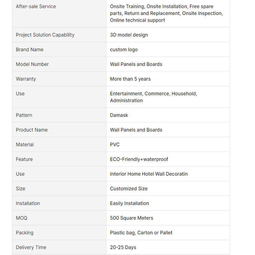Select the Plastic bag, Carton or Pallet value
Image resolution: width=255 pixels, height=255 pixels.
pyautogui.click(x=141, y=233)
